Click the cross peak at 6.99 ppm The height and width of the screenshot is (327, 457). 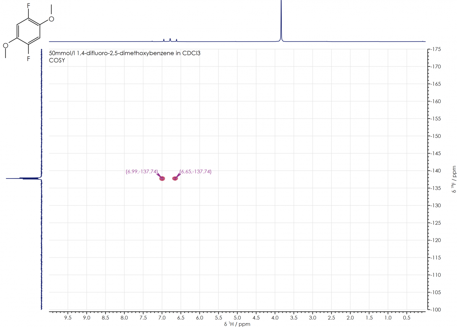(x=162, y=179)
